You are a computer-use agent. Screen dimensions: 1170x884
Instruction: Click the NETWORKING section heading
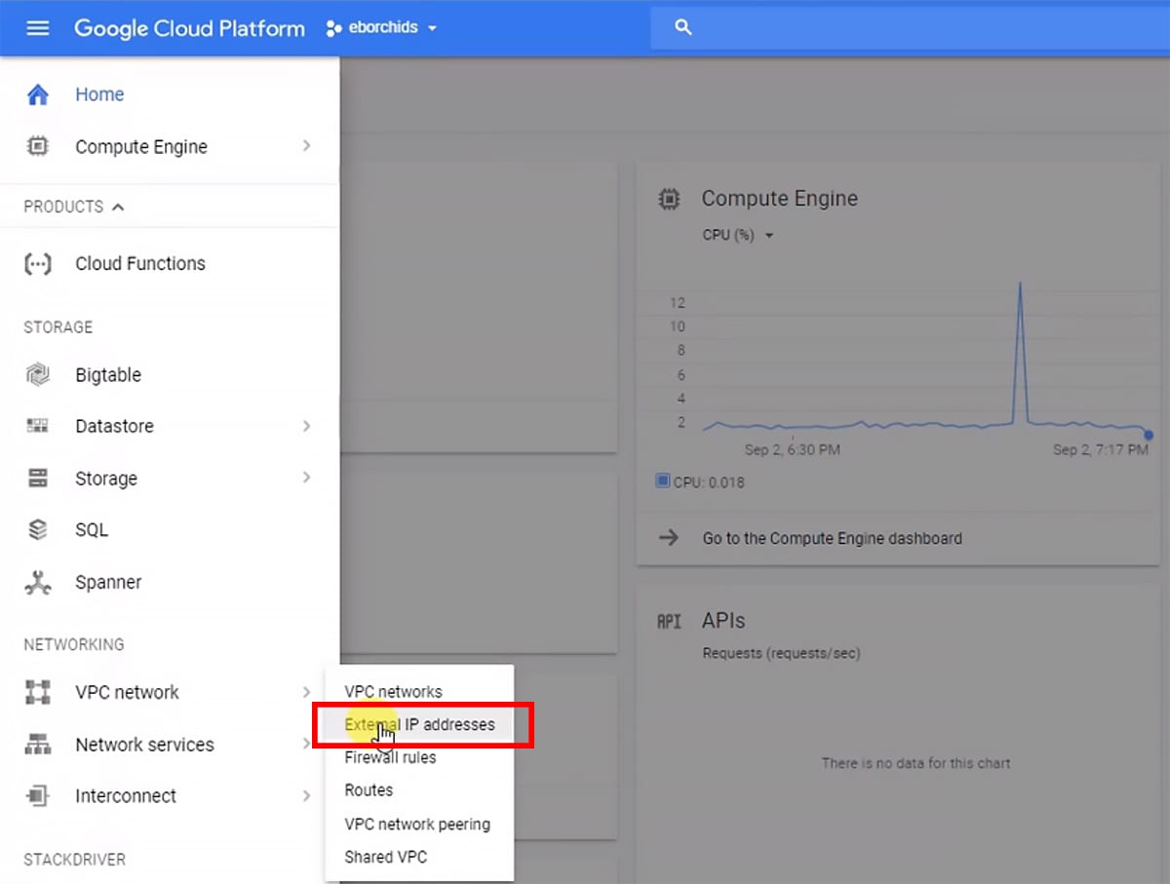[x=74, y=644]
